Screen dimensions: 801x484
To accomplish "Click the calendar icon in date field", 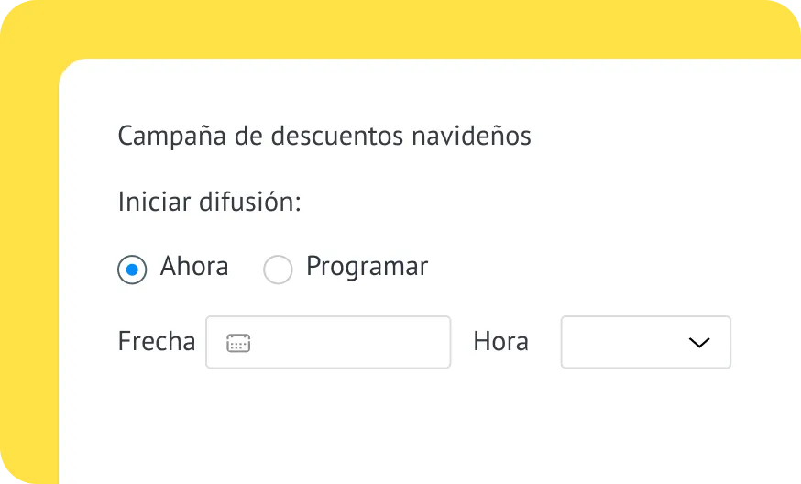I will (x=238, y=343).
